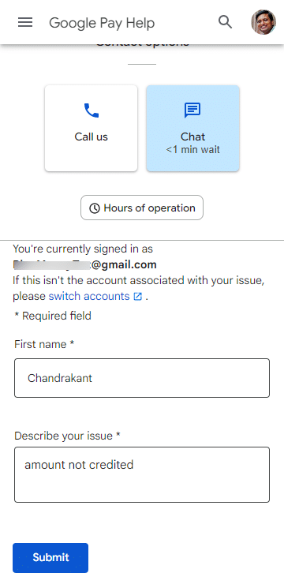Image resolution: width=284 pixels, height=584 pixels.
Task: Click the Google Pay Help header title
Action: (x=102, y=23)
